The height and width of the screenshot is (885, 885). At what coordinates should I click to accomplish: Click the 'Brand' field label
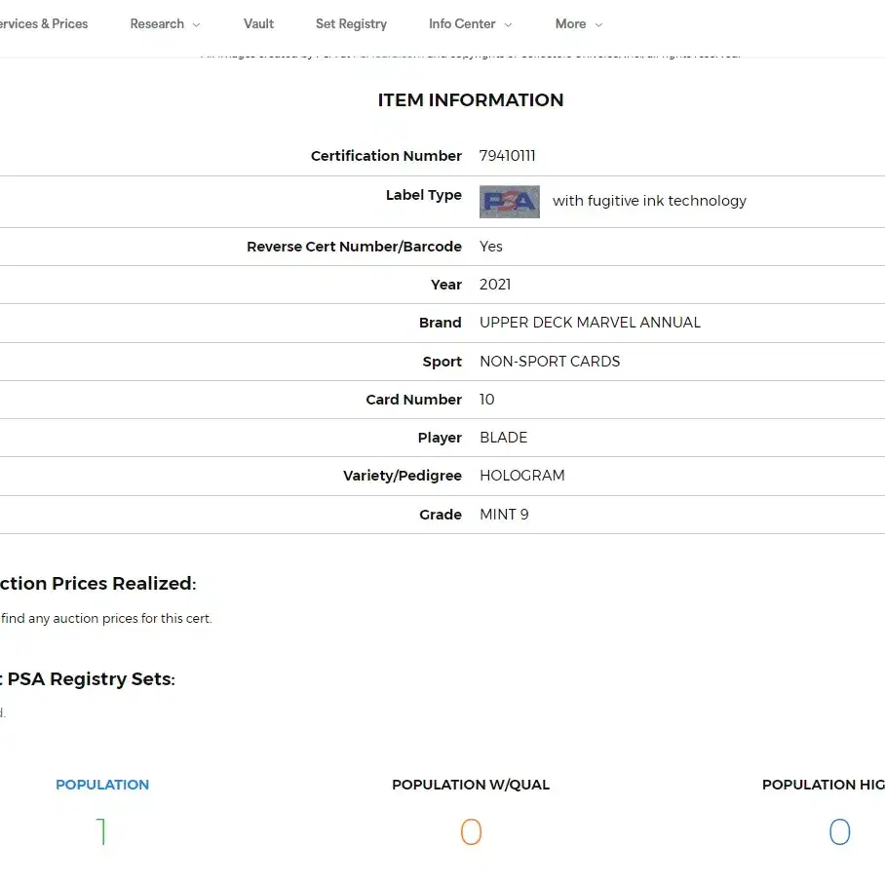(x=440, y=323)
